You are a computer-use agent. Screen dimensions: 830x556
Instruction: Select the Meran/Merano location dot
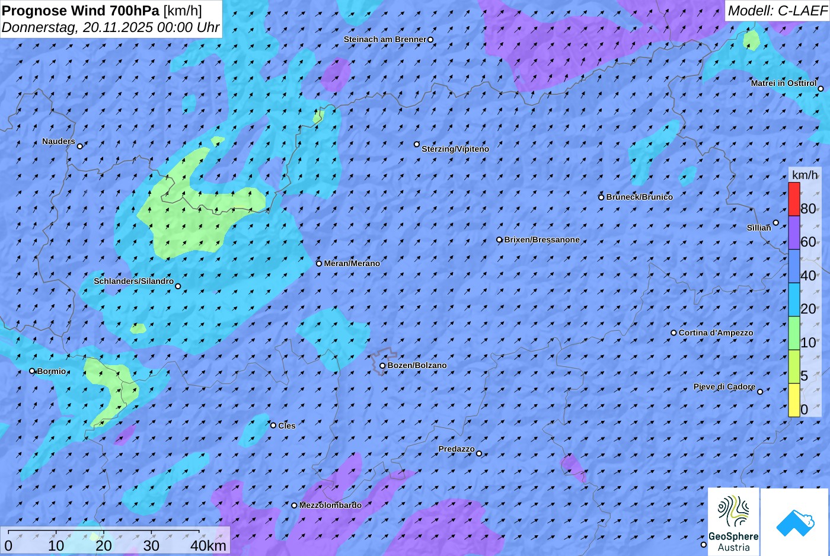click(319, 263)
